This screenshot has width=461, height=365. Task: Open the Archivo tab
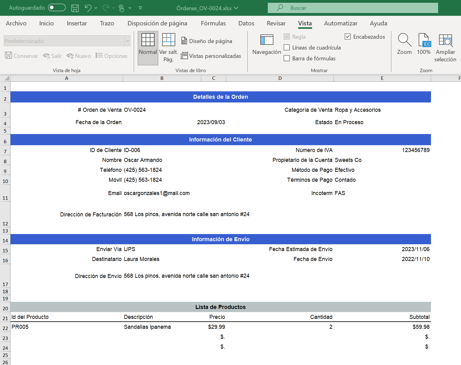tap(16, 23)
